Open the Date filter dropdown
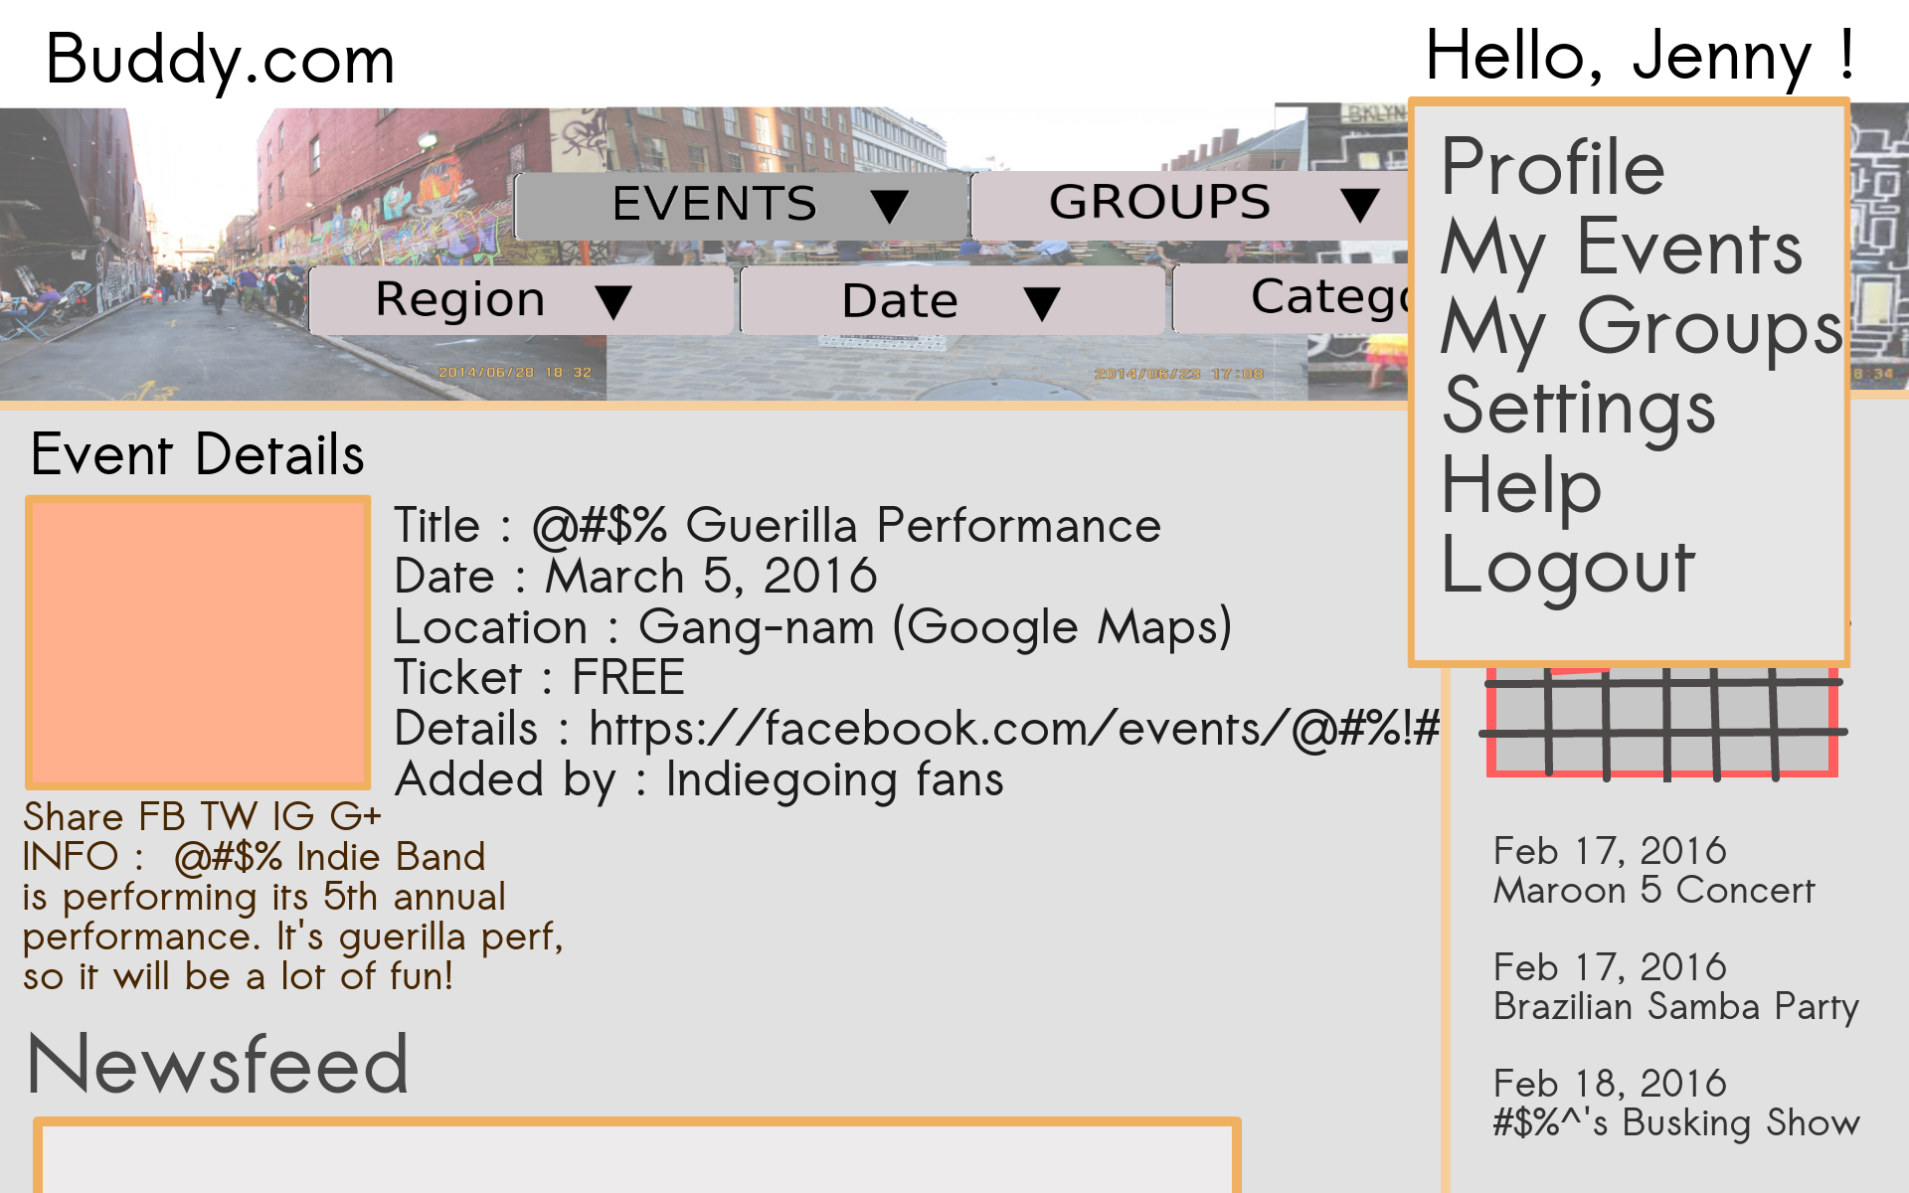Viewport: 1909px width, 1193px height. 952,300
